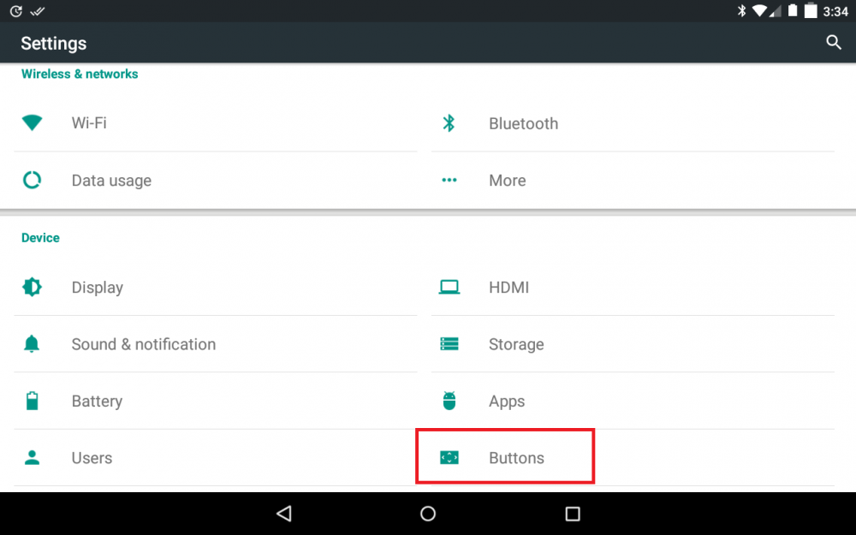Tap the Wi-Fi signal icon
Screen dimensions: 856x535
33,123
